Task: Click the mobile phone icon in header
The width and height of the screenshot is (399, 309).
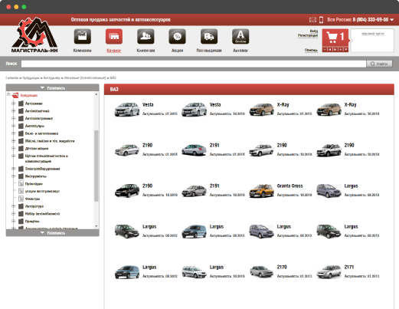Action: pyautogui.click(x=321, y=20)
